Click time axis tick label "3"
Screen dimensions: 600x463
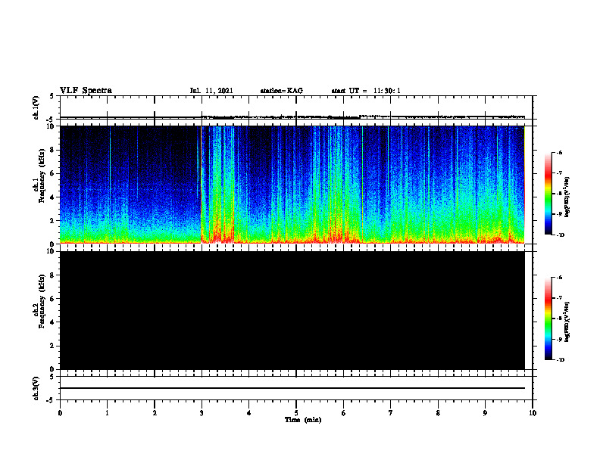(x=202, y=413)
